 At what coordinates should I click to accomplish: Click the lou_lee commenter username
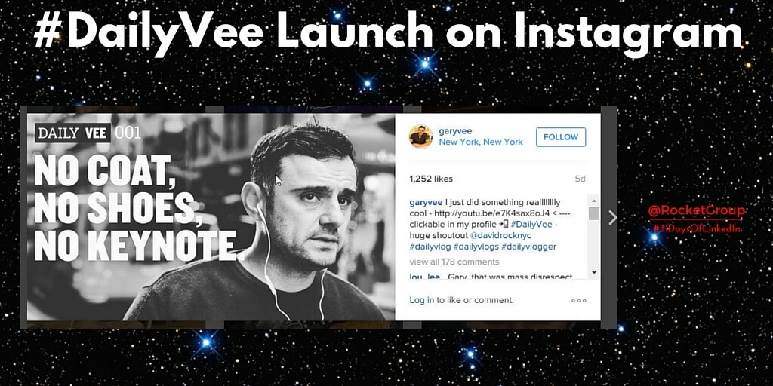(x=424, y=277)
